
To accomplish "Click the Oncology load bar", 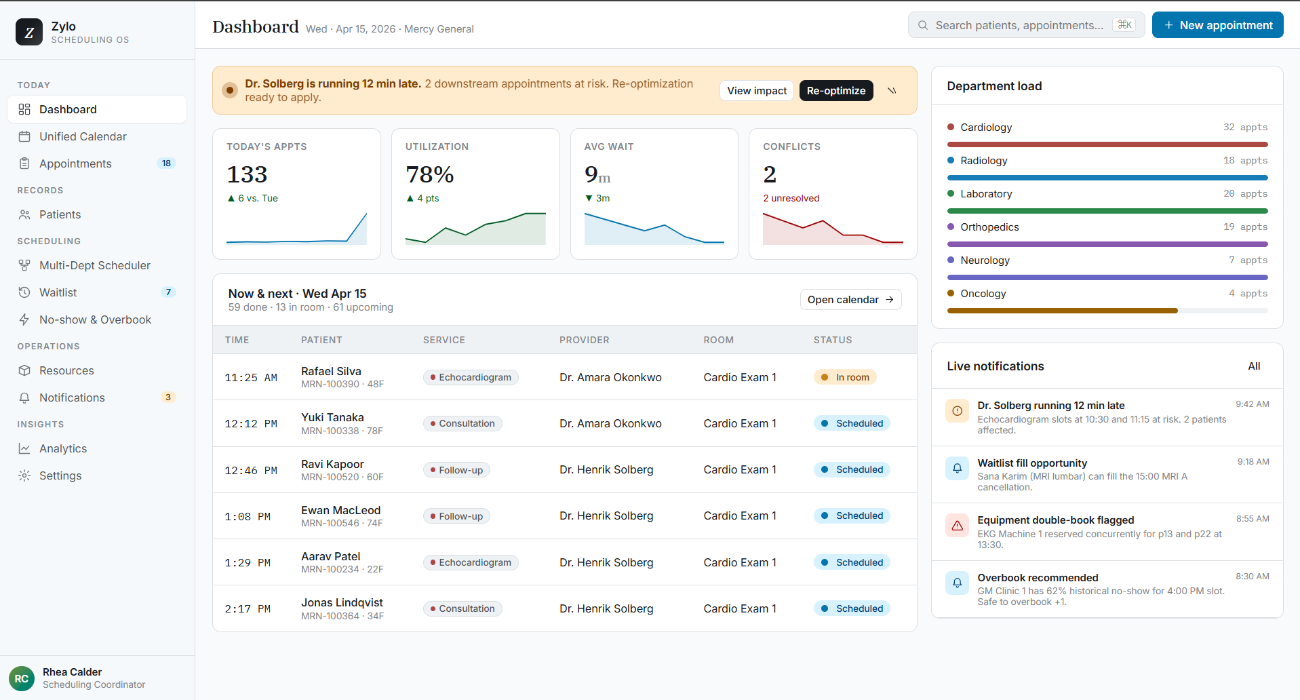I will click(1107, 311).
